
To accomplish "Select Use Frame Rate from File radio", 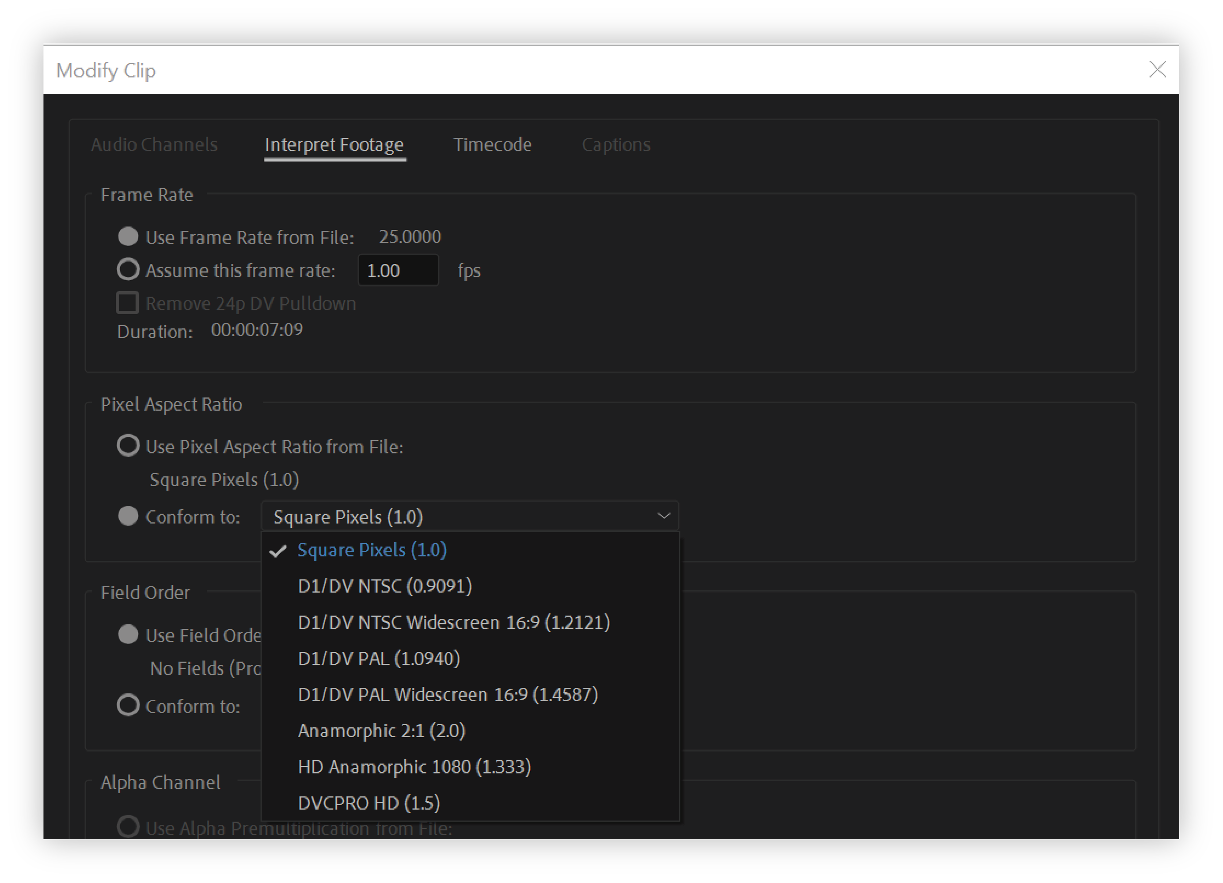I will pos(128,236).
